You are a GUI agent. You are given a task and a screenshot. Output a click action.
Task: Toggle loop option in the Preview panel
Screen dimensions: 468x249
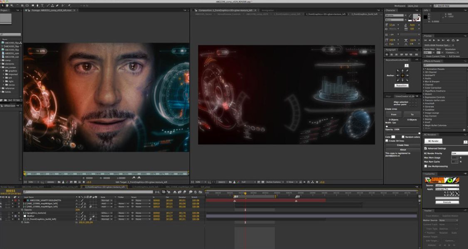click(453, 40)
